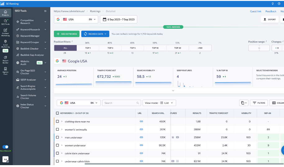
Task: Select the TOP 10 position filter tab
Action: pos(155,48)
